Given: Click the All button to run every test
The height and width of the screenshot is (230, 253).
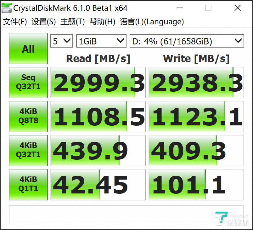Looking at the screenshot, I should point(28,49).
